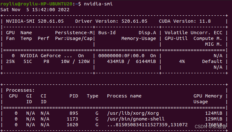Viewport: 232px width, 132px height.
Task: Click PID 1173
Action: coord(72,119)
